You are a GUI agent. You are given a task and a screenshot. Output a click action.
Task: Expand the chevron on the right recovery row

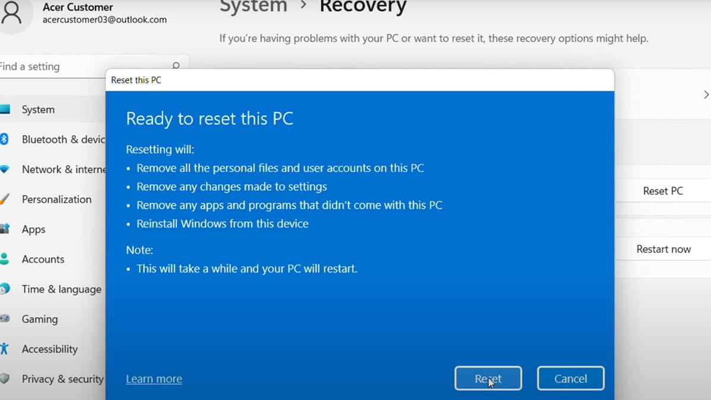click(706, 95)
